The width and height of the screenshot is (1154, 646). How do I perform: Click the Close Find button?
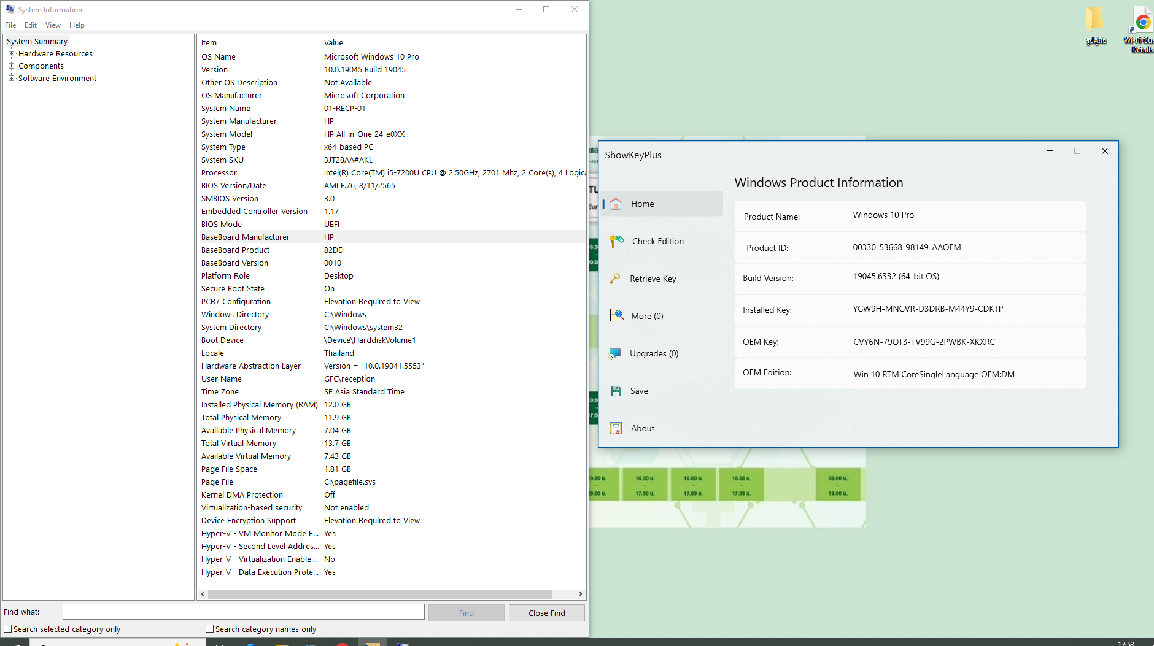click(x=546, y=613)
